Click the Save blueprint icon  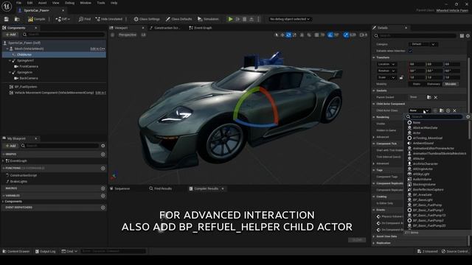point(7,19)
